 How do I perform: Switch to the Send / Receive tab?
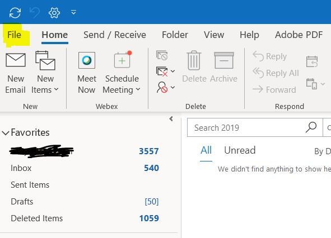point(115,35)
